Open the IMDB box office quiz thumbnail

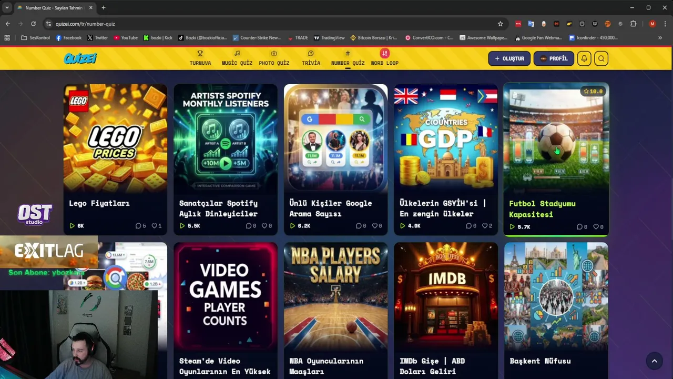coord(446,296)
